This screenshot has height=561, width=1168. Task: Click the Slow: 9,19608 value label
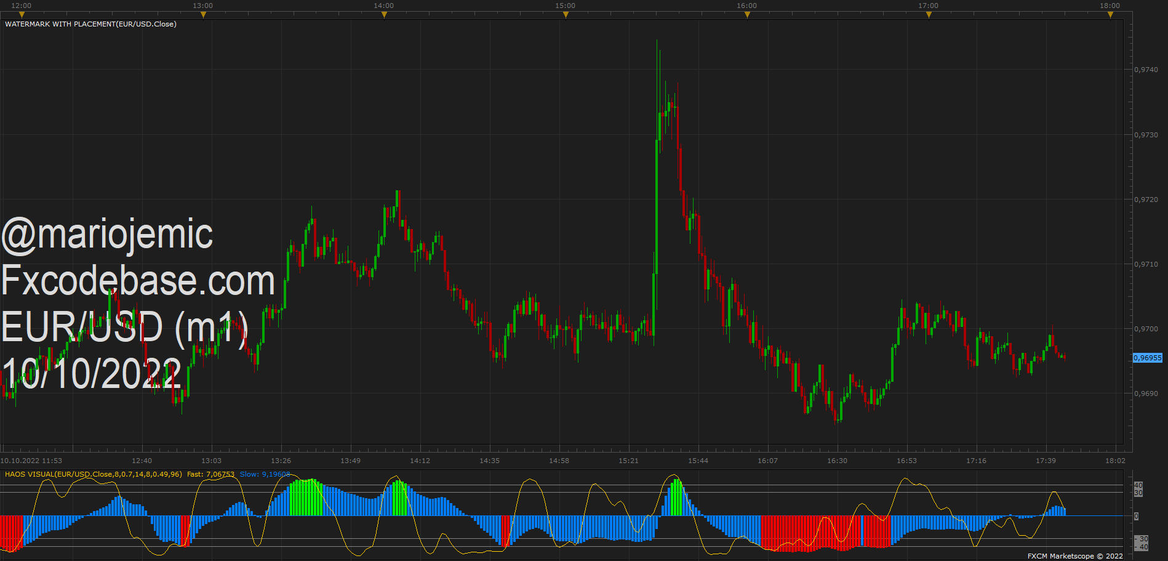click(x=265, y=474)
